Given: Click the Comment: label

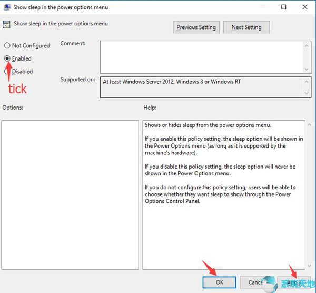Looking at the screenshot, I should click(73, 43).
